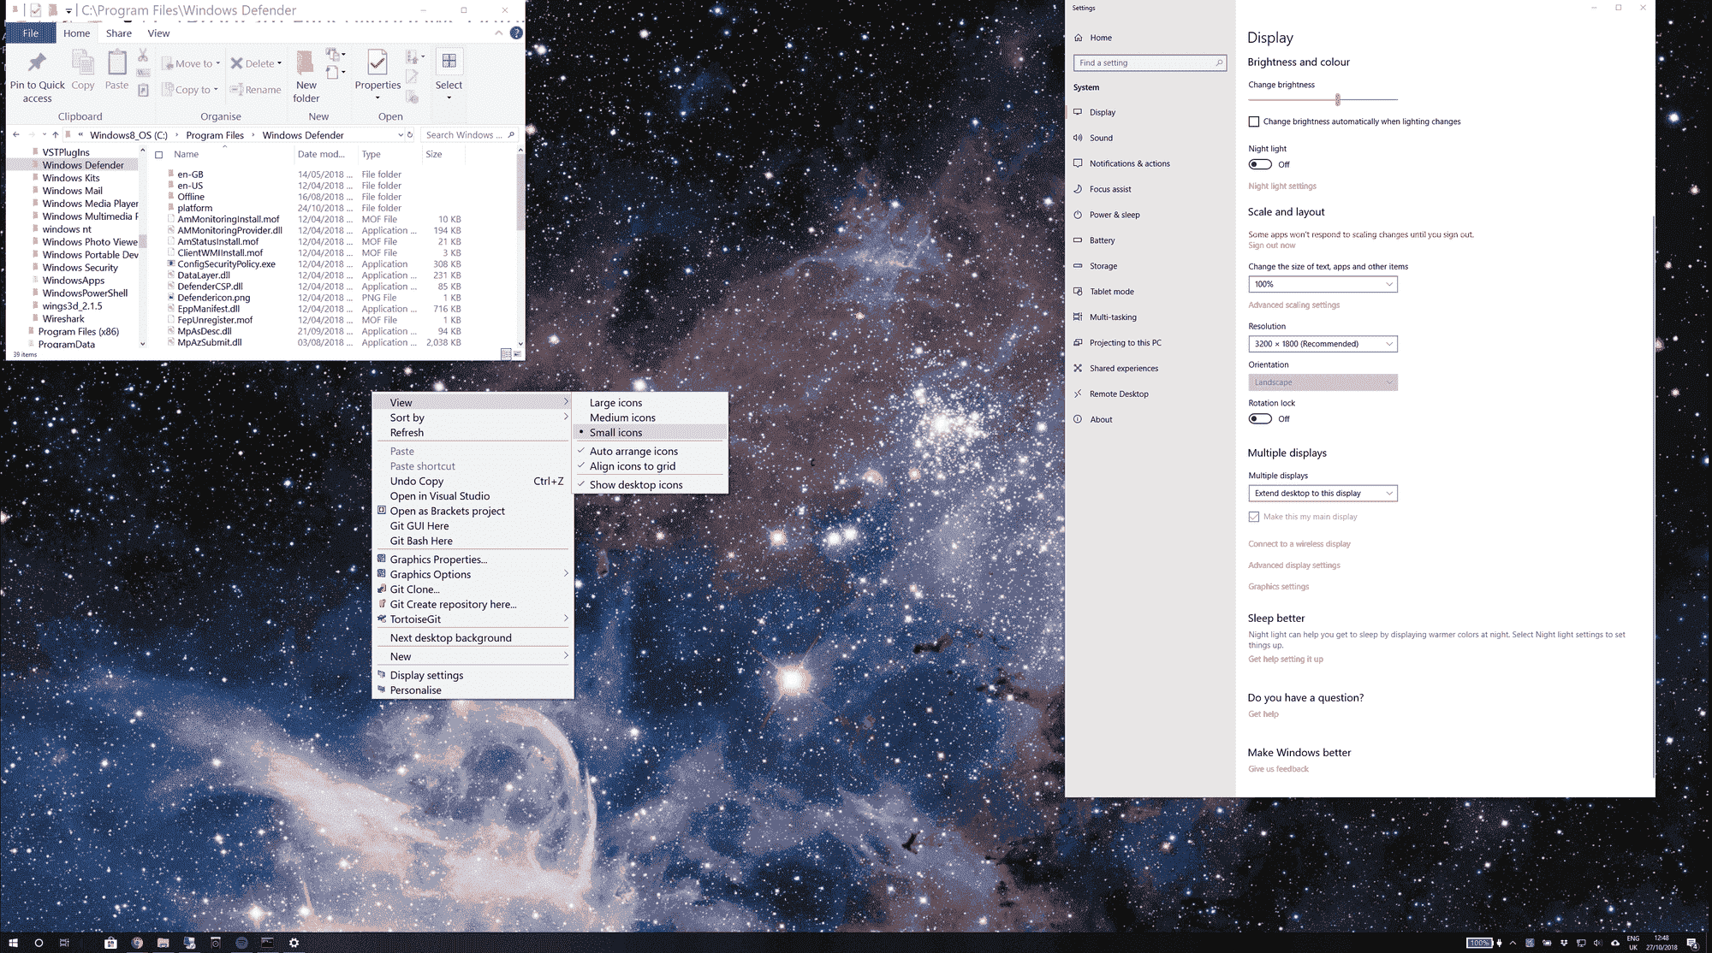Refresh the File Explorer address bar
Viewport: 1712px width, 953px height.
[410, 134]
